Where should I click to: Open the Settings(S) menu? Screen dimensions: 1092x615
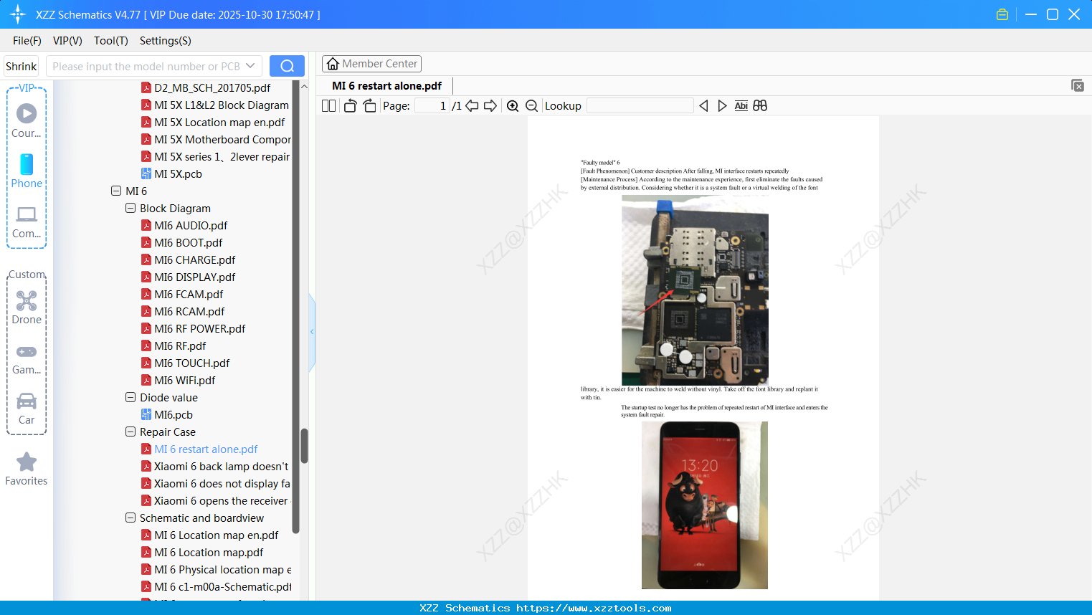pyautogui.click(x=166, y=41)
